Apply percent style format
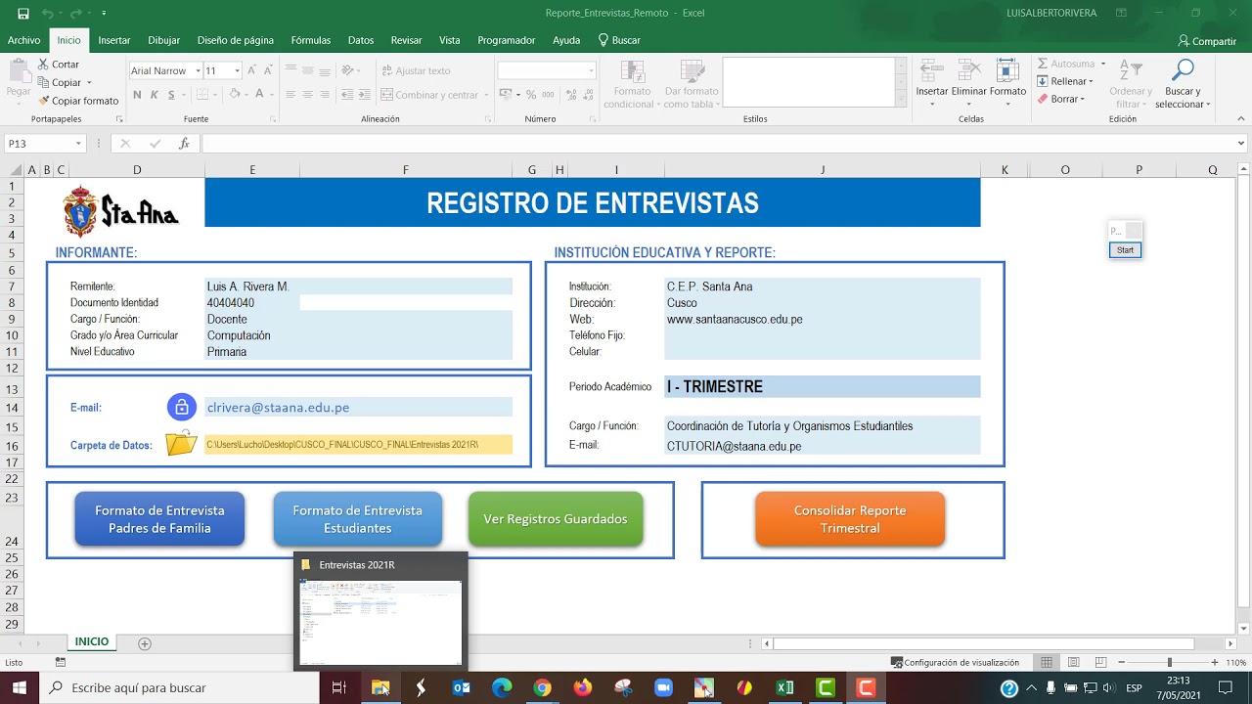This screenshot has width=1252, height=704. point(531,95)
